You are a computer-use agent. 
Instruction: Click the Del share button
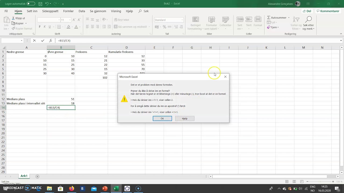click(x=307, y=11)
